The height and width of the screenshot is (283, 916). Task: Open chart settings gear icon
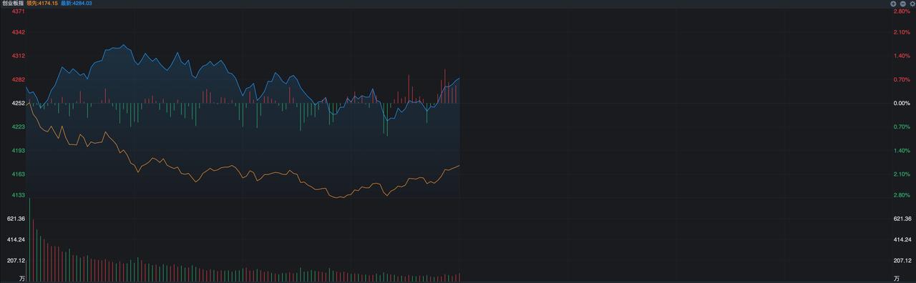coord(912,4)
